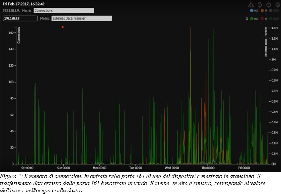Click the Fri Feb 17 2017 timestamp
The image size is (281, 194).
[23, 4]
